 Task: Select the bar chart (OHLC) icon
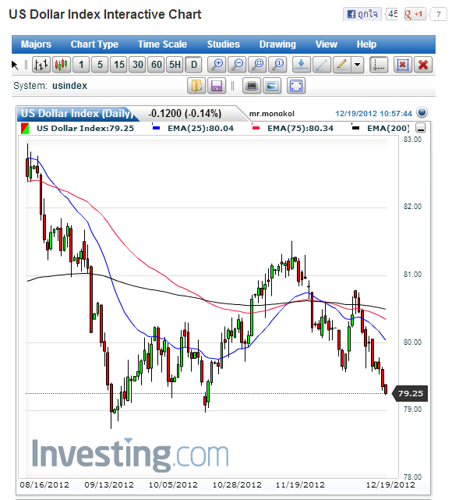[41, 65]
